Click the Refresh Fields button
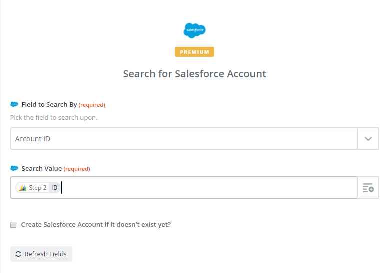388x273 pixels. point(41,254)
